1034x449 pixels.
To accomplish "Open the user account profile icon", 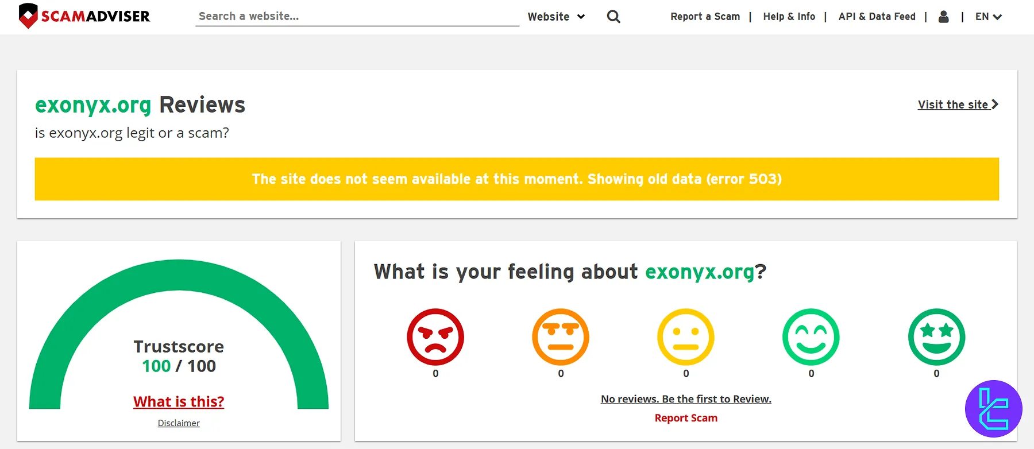I will pos(943,17).
